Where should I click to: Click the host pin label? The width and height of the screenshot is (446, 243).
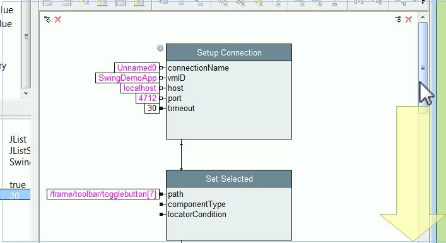[175, 88]
